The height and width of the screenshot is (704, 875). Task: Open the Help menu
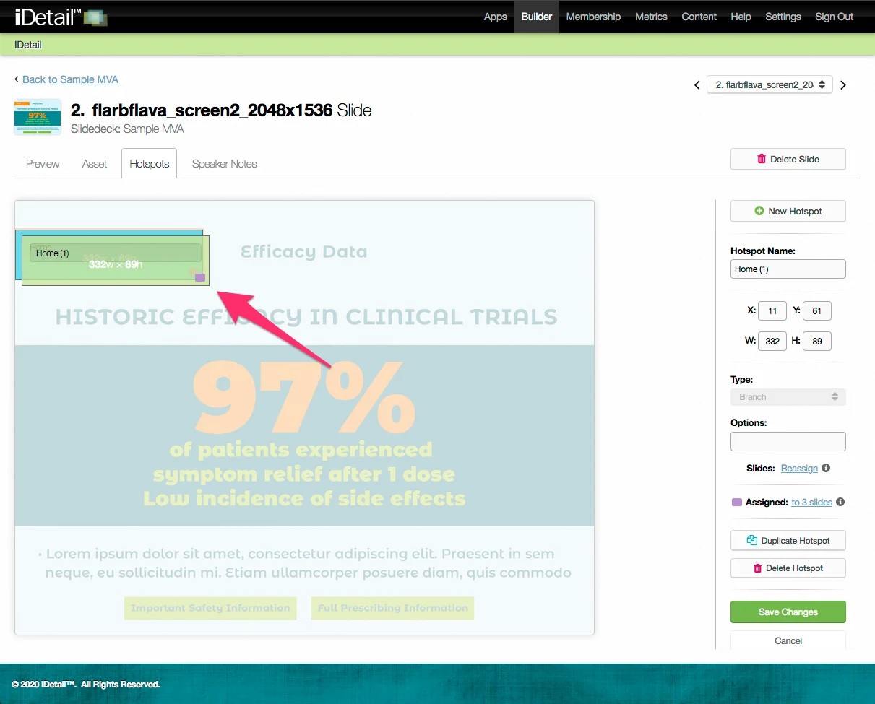pos(741,17)
